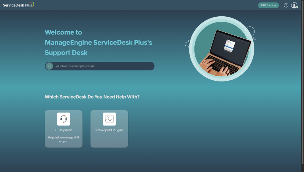Image resolution: width=304 pixels, height=172 pixels.
Task: Open the user profile avatar menu
Action: [x=294, y=5]
